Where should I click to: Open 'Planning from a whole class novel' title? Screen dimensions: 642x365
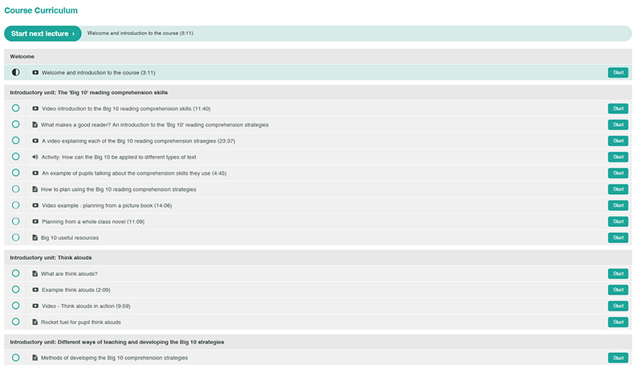pyautogui.click(x=93, y=221)
